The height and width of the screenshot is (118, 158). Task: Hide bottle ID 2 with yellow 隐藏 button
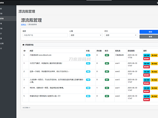[x=154, y=72]
